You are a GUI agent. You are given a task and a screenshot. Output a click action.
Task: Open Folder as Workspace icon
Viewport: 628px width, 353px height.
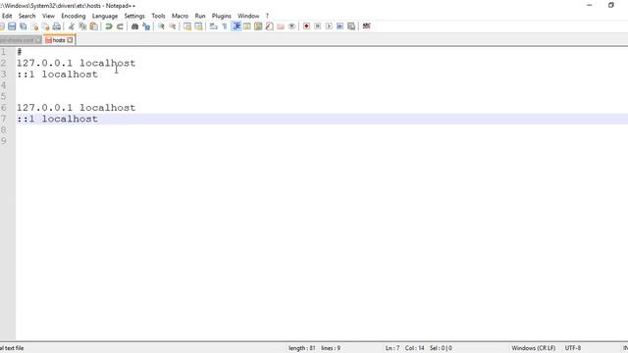click(281, 26)
